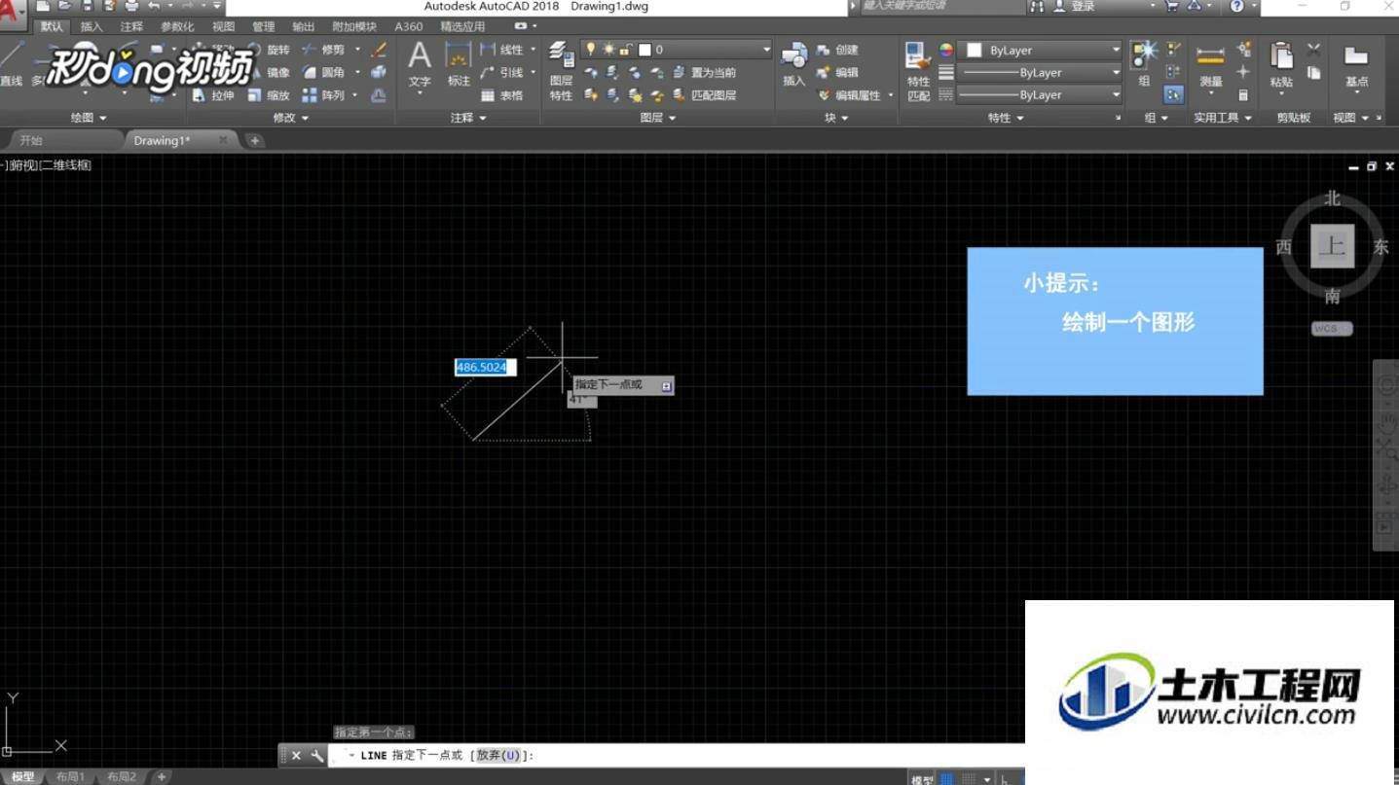Image resolution: width=1399 pixels, height=785 pixels.
Task: Expand the Utilities (实用工具) panel
Action: pos(1223,118)
